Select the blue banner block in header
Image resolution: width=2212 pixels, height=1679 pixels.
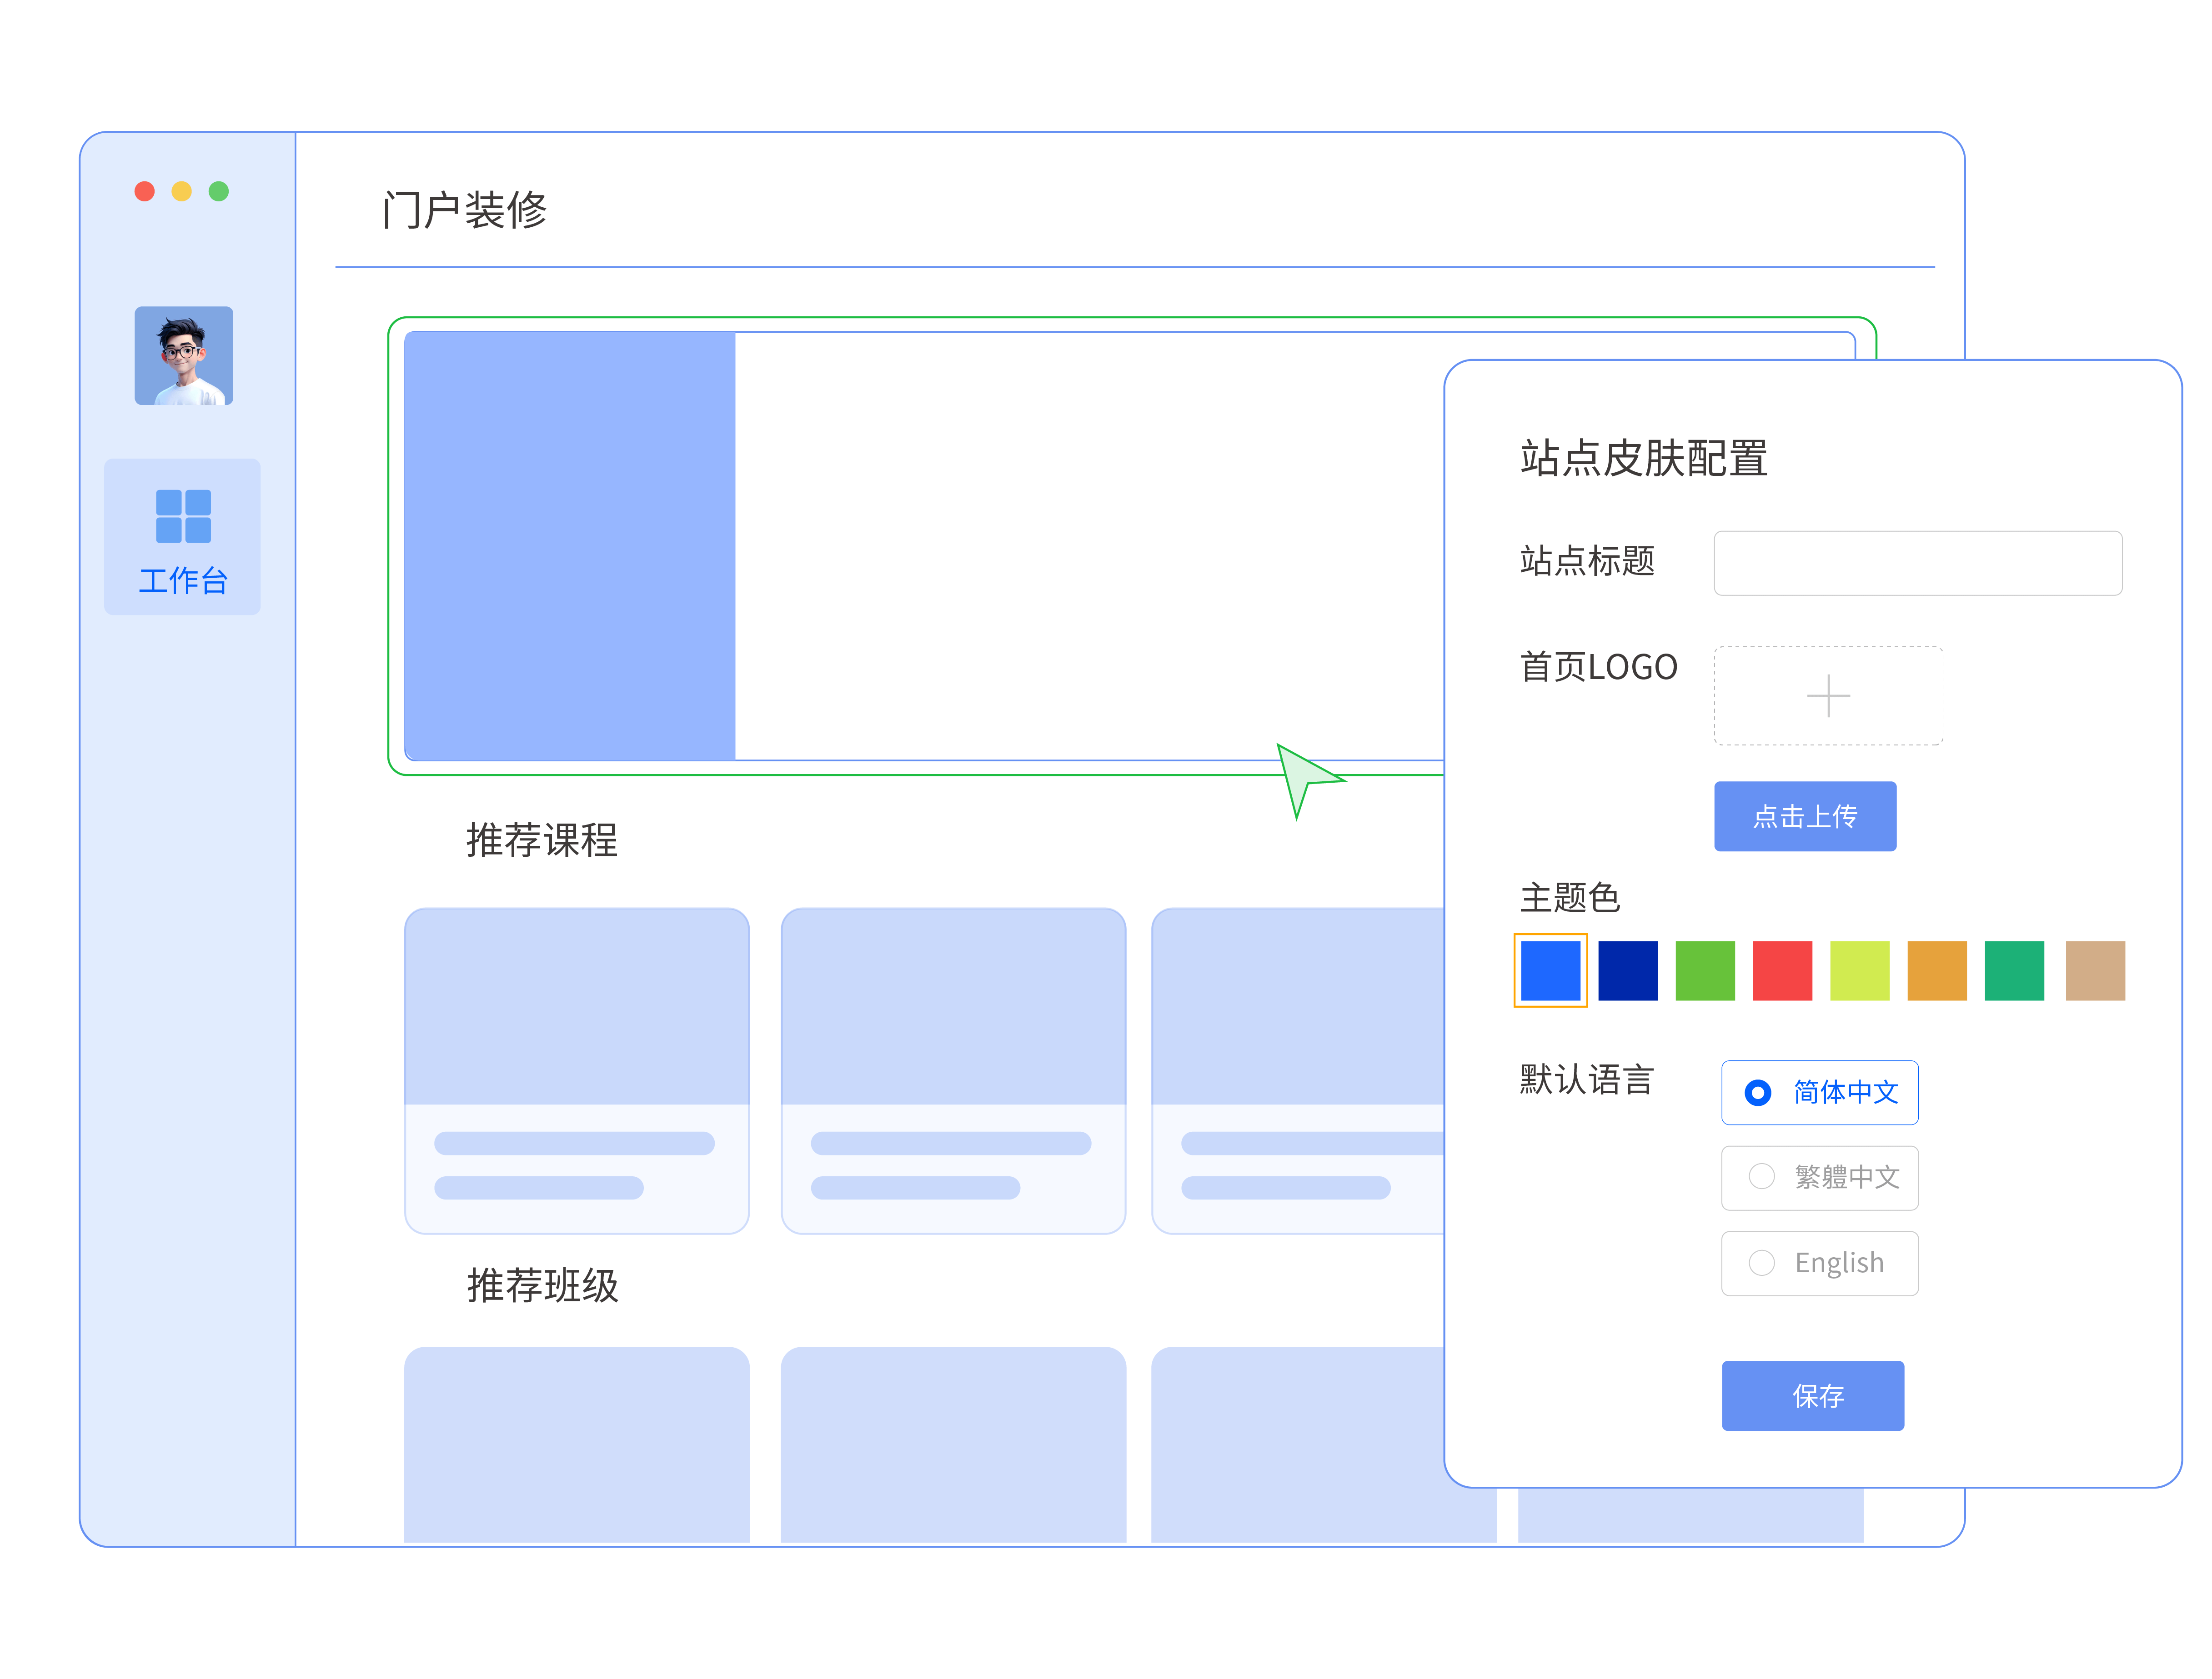(570, 546)
